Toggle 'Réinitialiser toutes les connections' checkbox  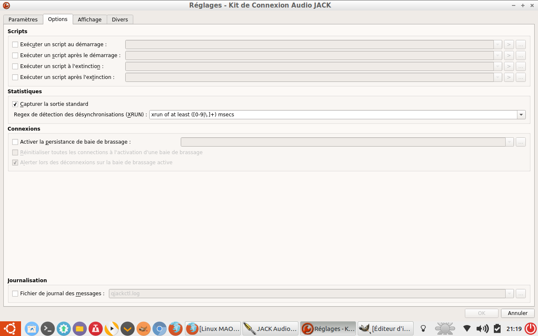point(15,152)
